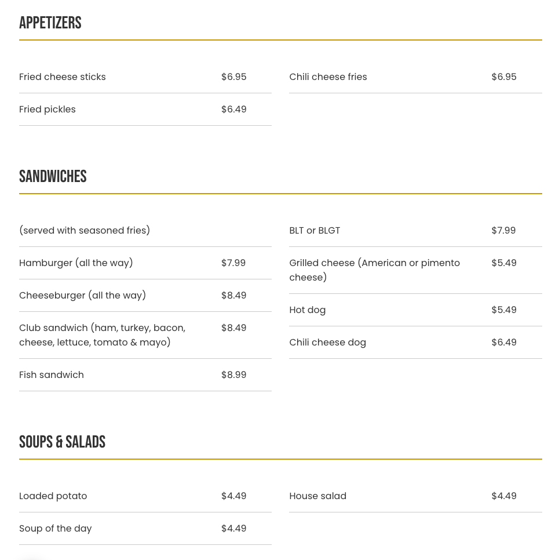This screenshot has height=560, width=559.
Task: Click the Hot dog menu item
Action: [x=307, y=310]
